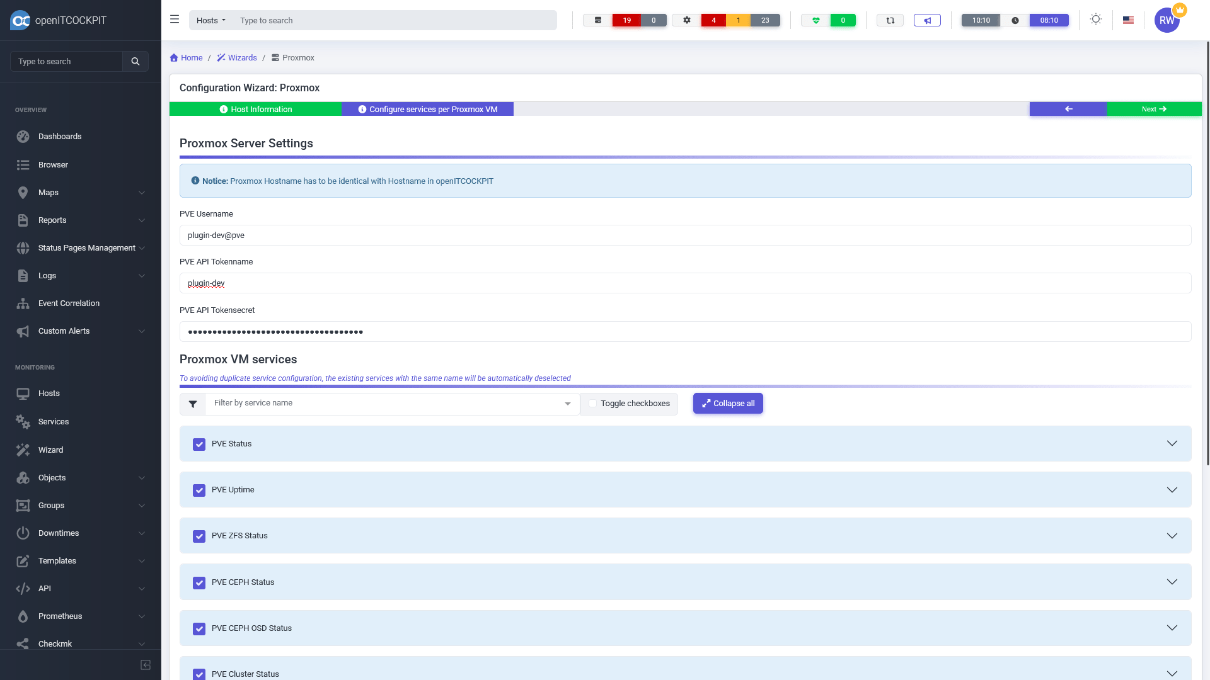Open the Hosts search type dropdown
This screenshot has height=680, width=1210.
[x=211, y=20]
